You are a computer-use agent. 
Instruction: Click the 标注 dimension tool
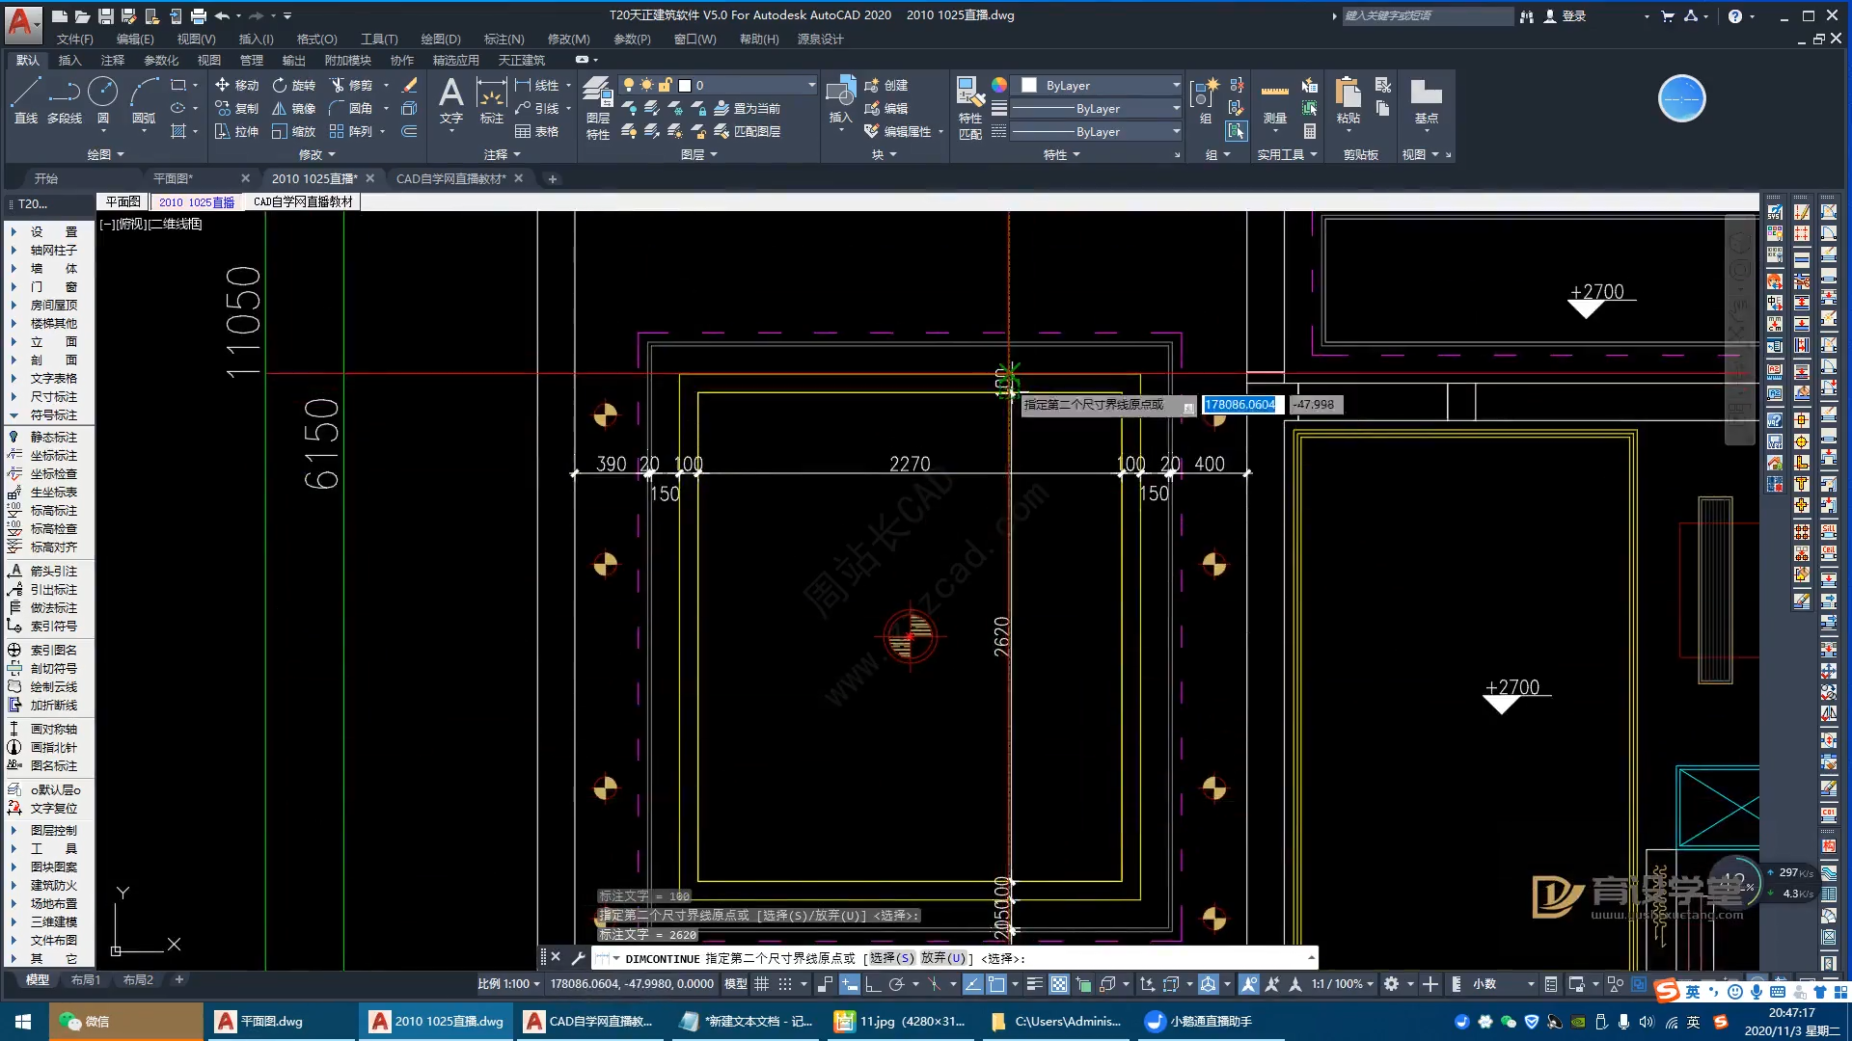point(491,100)
